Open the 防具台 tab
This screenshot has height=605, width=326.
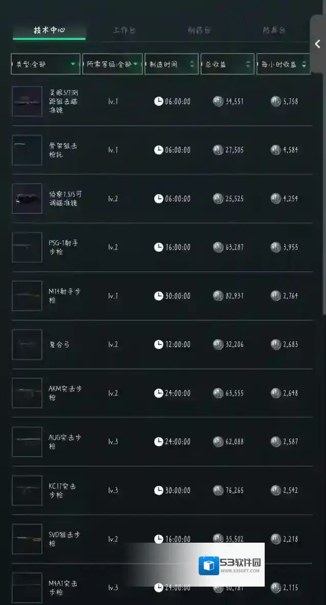point(274,31)
